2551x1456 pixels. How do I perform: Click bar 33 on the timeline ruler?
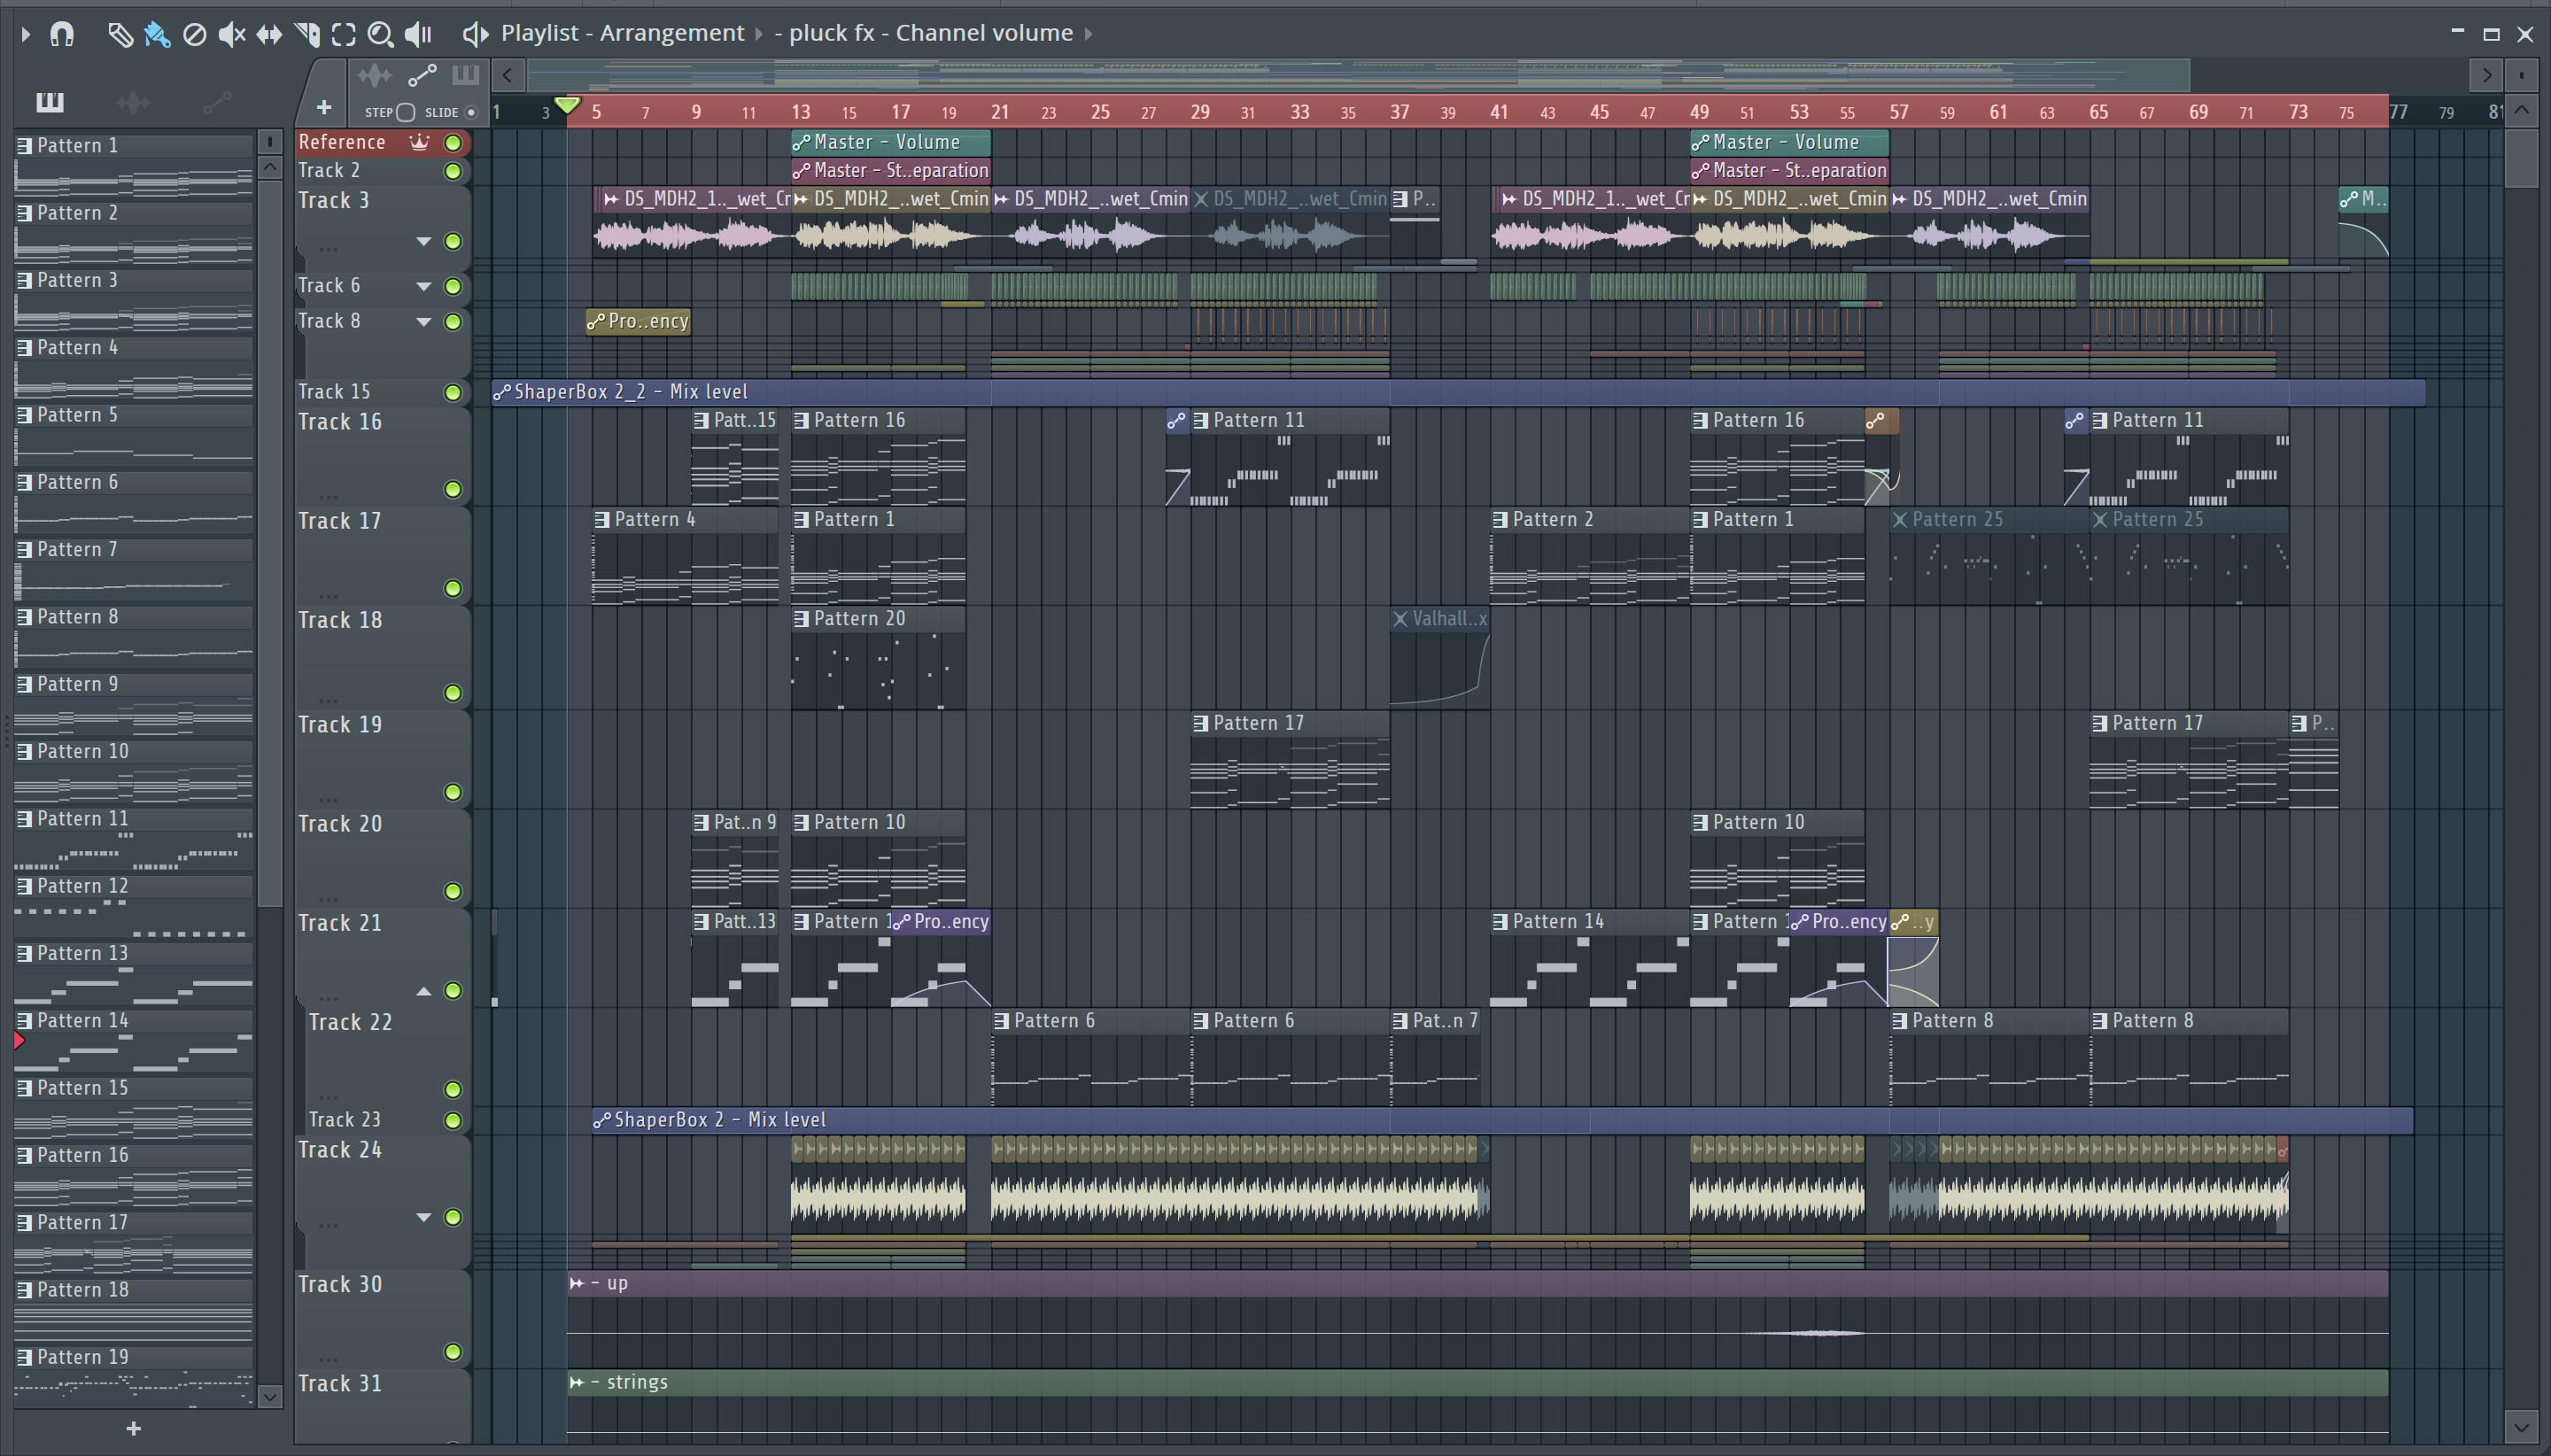click(x=1299, y=112)
